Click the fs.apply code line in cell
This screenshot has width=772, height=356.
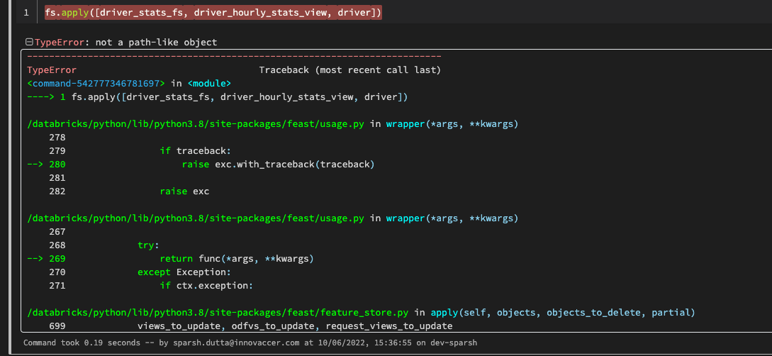click(x=213, y=13)
